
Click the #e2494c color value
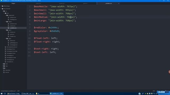pyautogui.click(x=53, y=28)
